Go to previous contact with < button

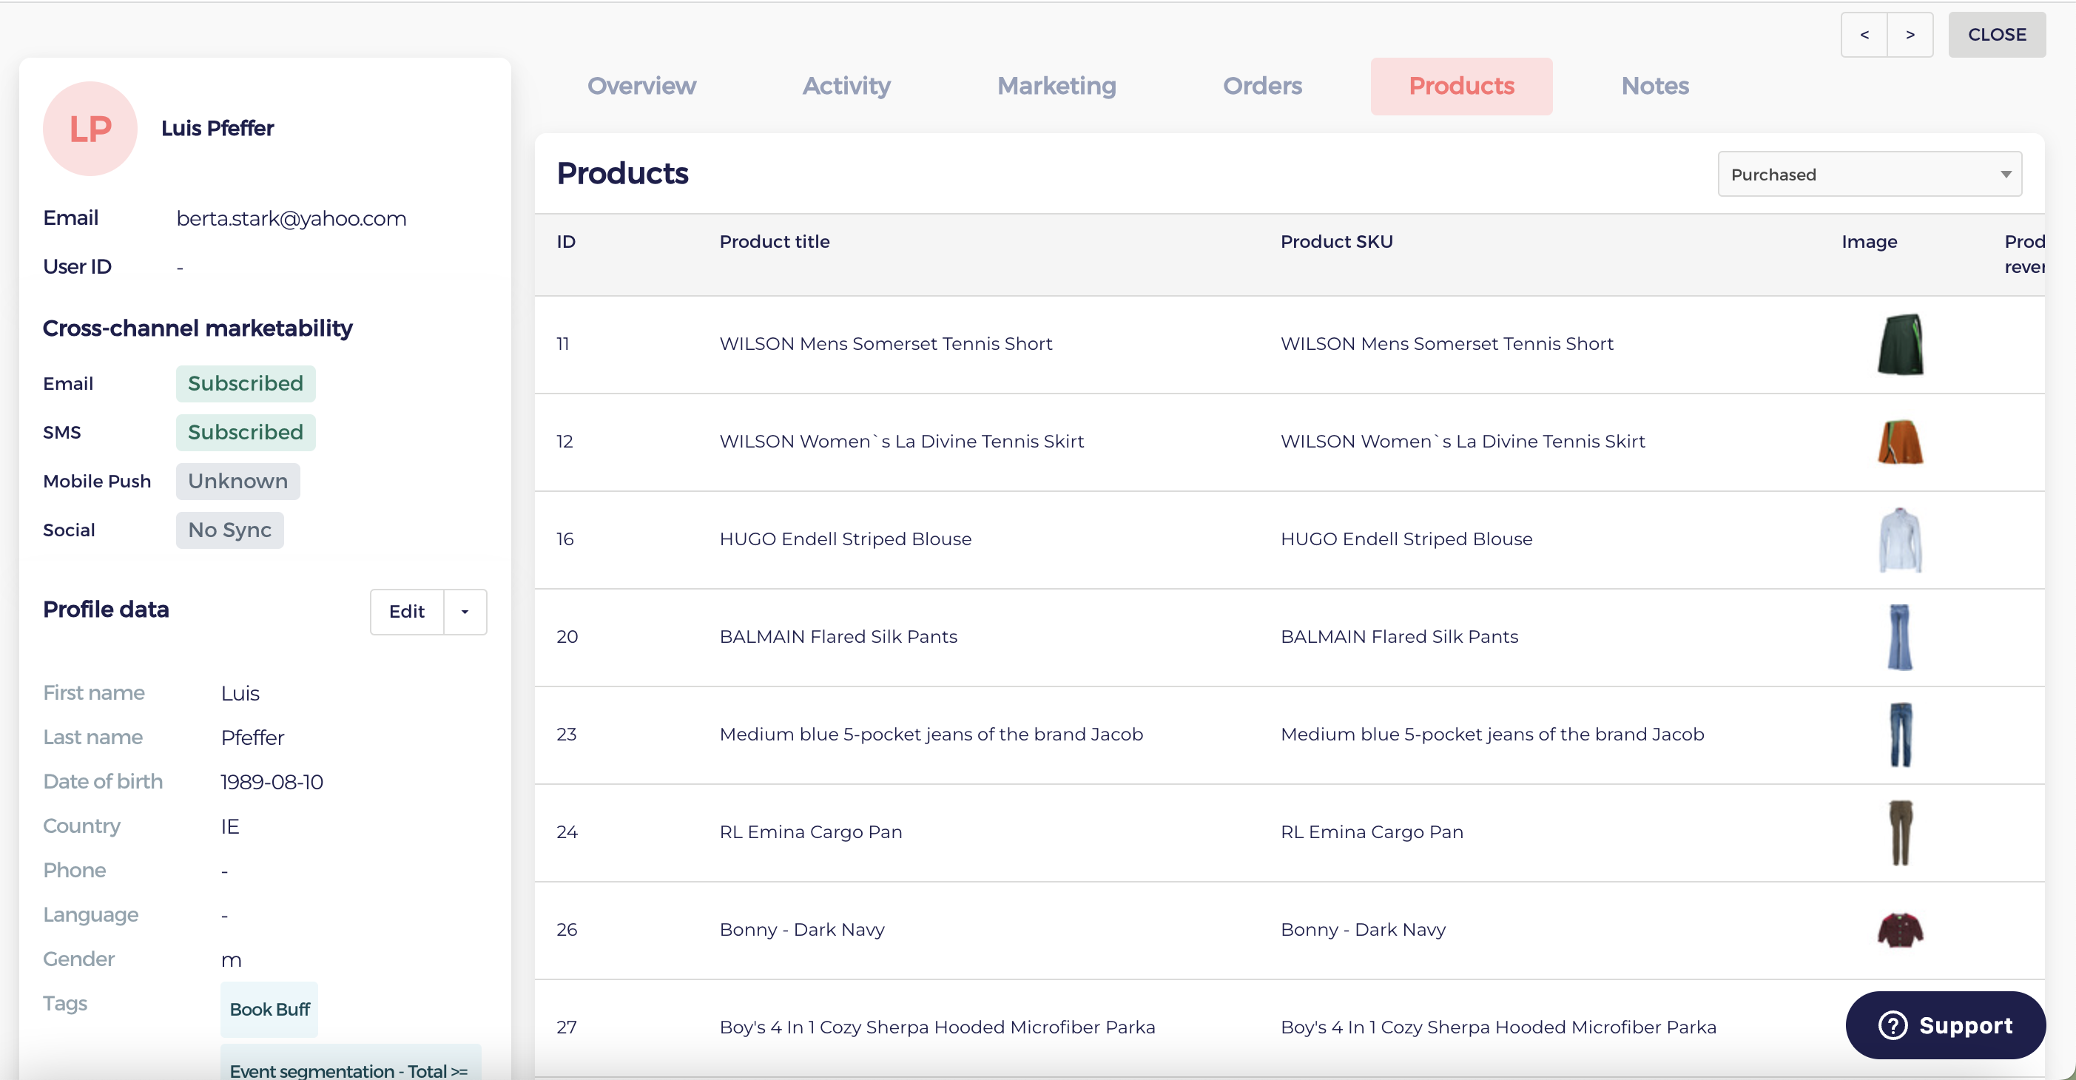coord(1864,35)
